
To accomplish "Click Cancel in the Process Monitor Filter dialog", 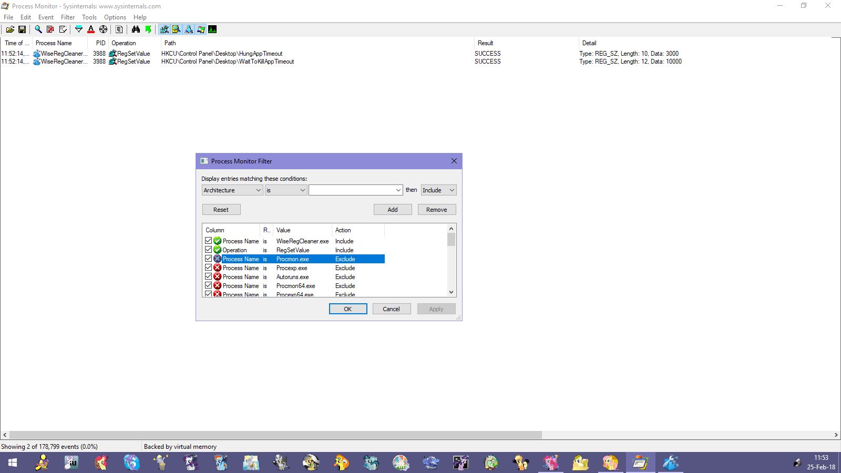I will (x=391, y=309).
